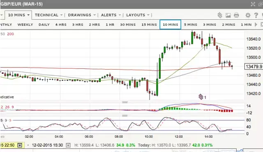Image resolution: width=263 pixels, height=152 pixels.
Task: Click the MACD parameter label 26
Action: pos(7,107)
